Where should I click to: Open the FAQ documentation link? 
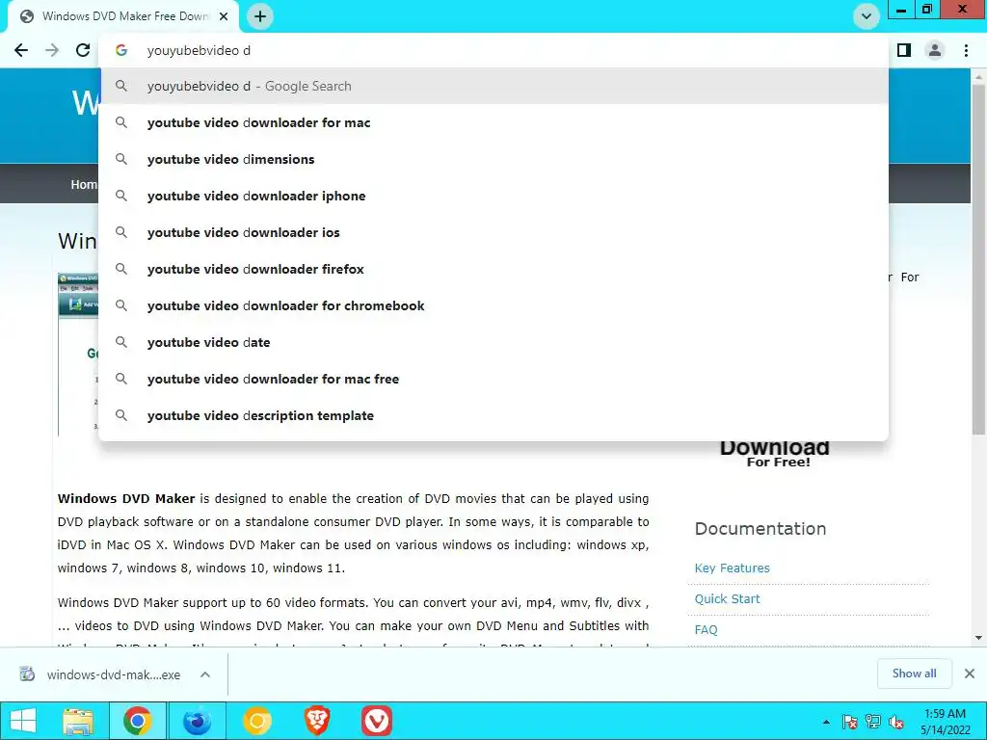pyautogui.click(x=706, y=629)
